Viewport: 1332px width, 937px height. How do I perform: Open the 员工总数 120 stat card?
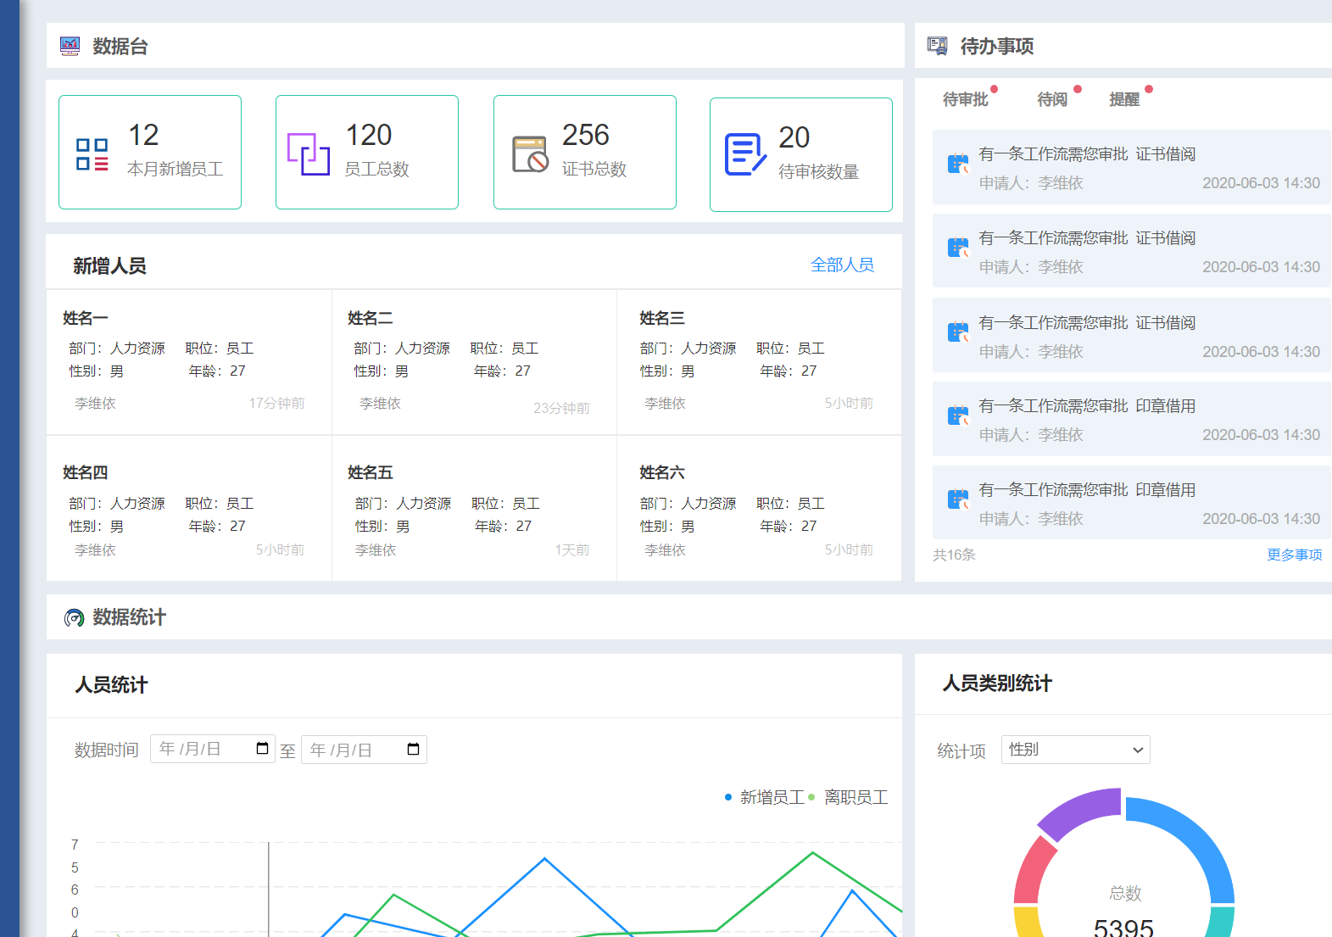pos(367,152)
